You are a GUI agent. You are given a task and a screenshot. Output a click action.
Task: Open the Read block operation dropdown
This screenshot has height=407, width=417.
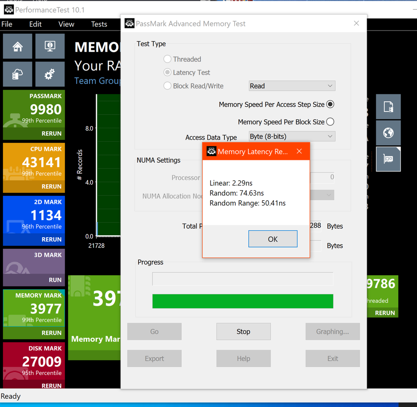click(x=292, y=86)
